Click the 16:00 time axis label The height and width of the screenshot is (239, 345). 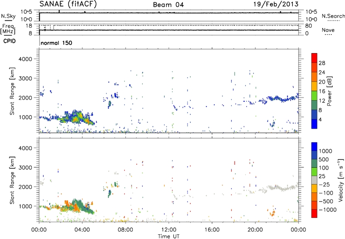tap(212, 230)
